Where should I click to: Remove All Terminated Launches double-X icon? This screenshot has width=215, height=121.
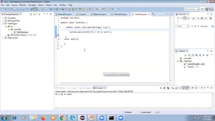tap(168, 88)
